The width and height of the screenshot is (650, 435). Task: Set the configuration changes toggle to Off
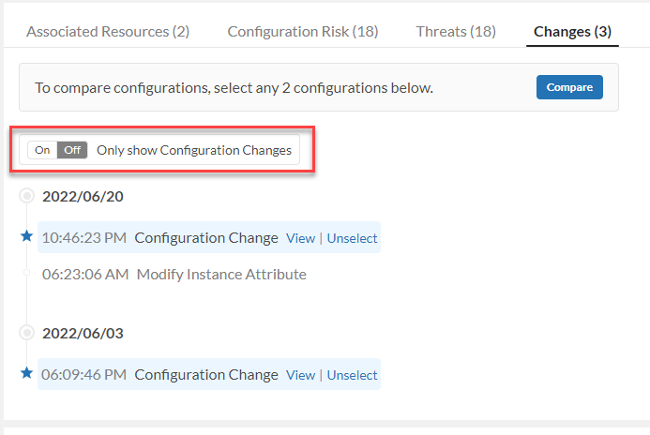[72, 150]
